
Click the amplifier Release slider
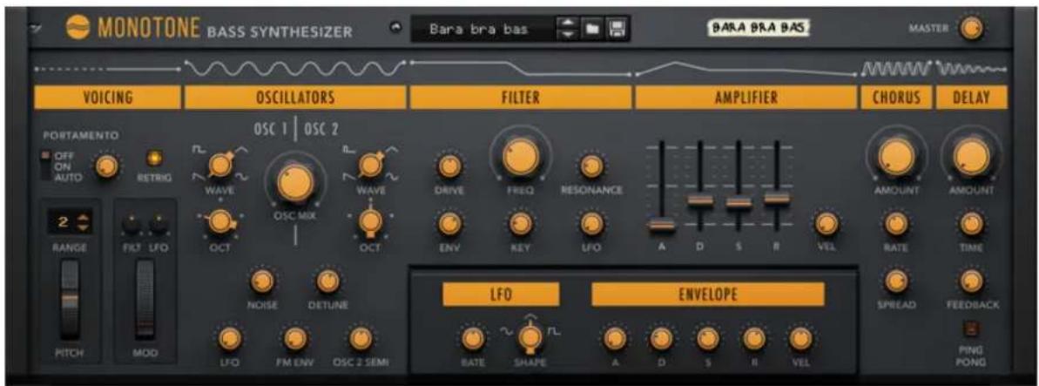tap(776, 198)
